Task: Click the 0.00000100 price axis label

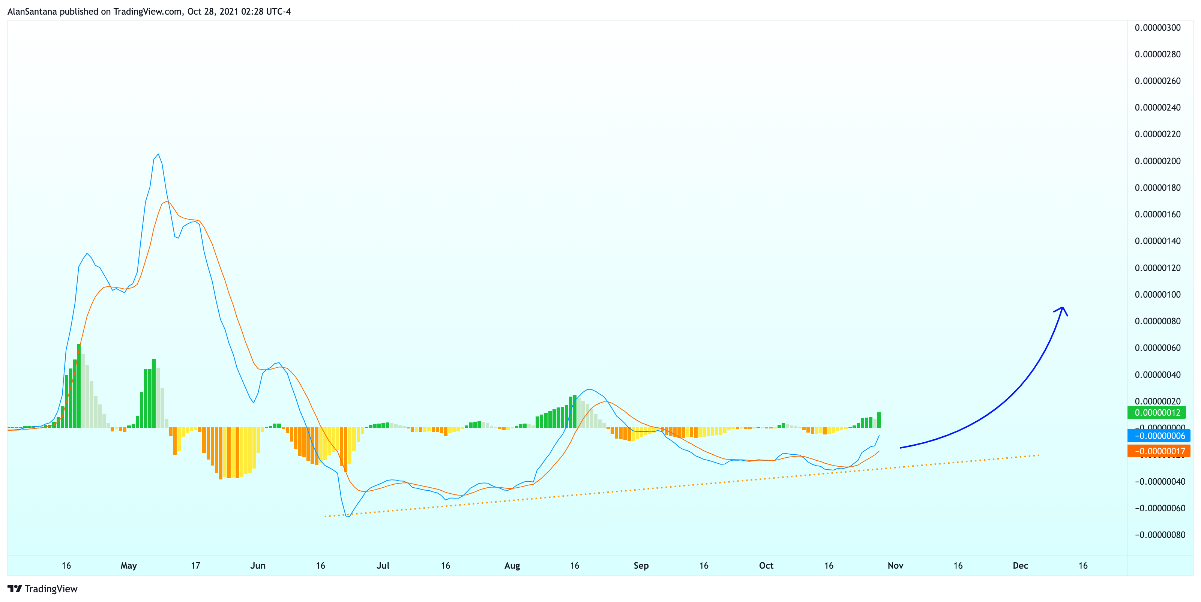Action: click(x=1157, y=295)
